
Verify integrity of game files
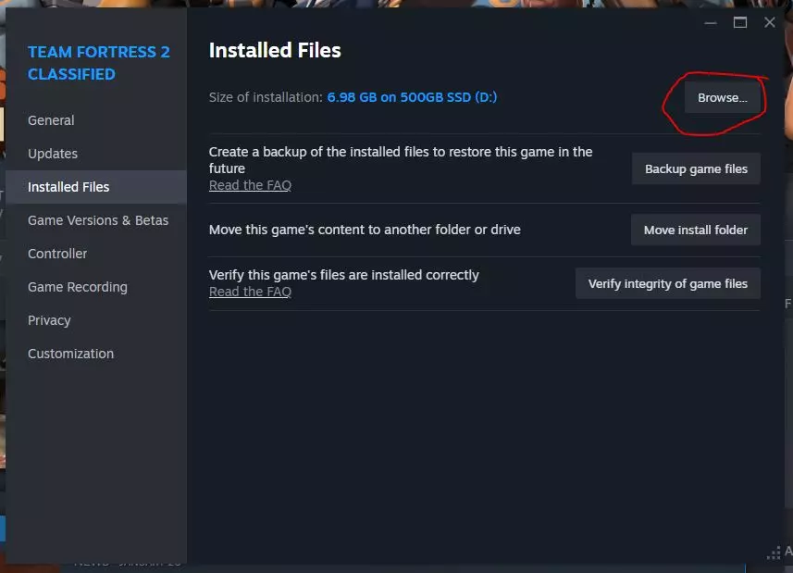667,284
